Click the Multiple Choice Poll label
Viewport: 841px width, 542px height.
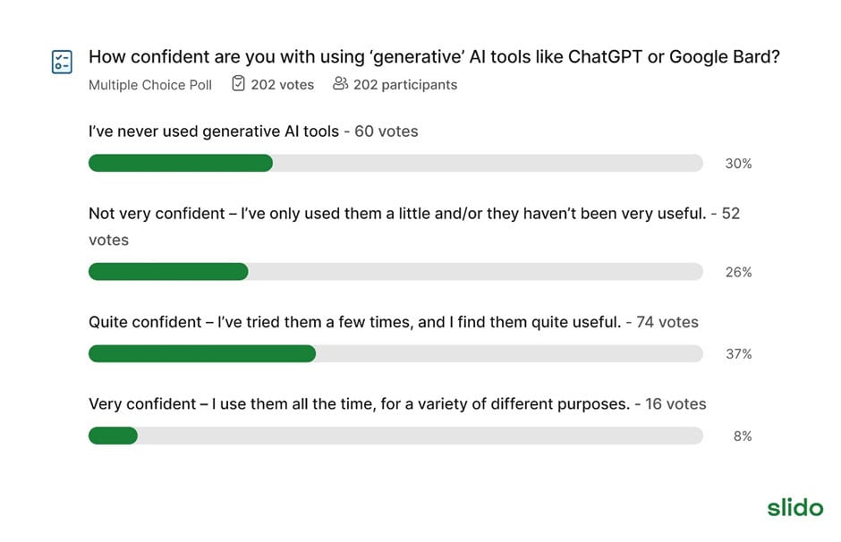(150, 85)
